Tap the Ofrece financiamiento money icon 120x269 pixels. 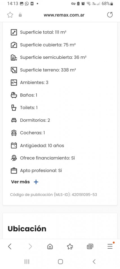point(14,158)
